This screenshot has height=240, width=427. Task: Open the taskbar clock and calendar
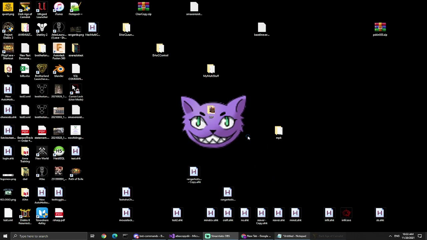(x=408, y=236)
